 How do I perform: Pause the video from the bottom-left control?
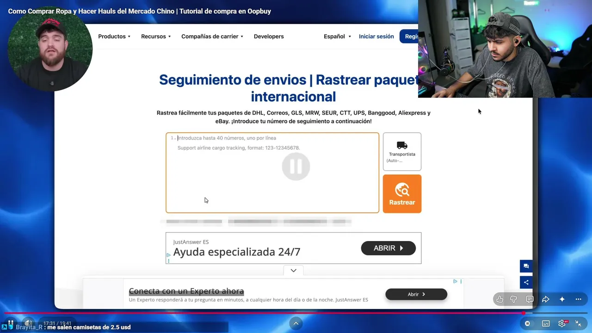[10, 323]
